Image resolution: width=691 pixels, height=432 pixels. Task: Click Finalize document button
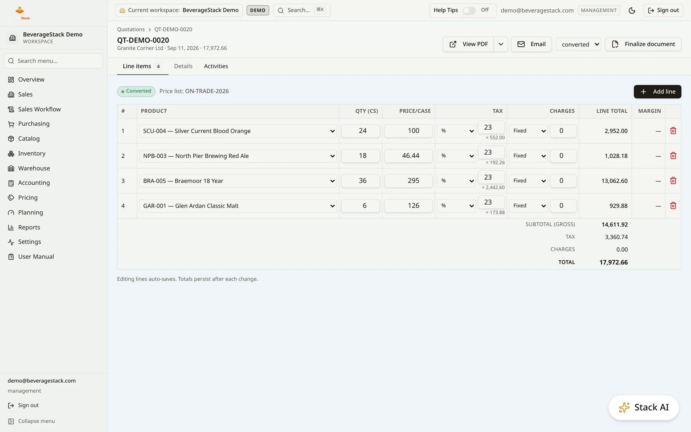tap(643, 44)
